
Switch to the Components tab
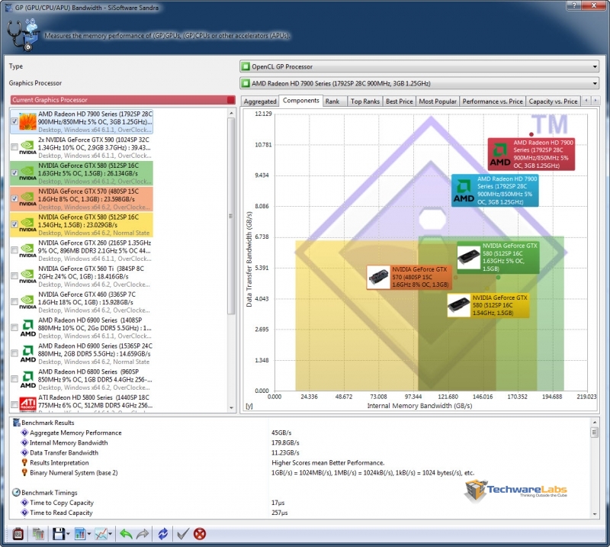tap(300, 101)
